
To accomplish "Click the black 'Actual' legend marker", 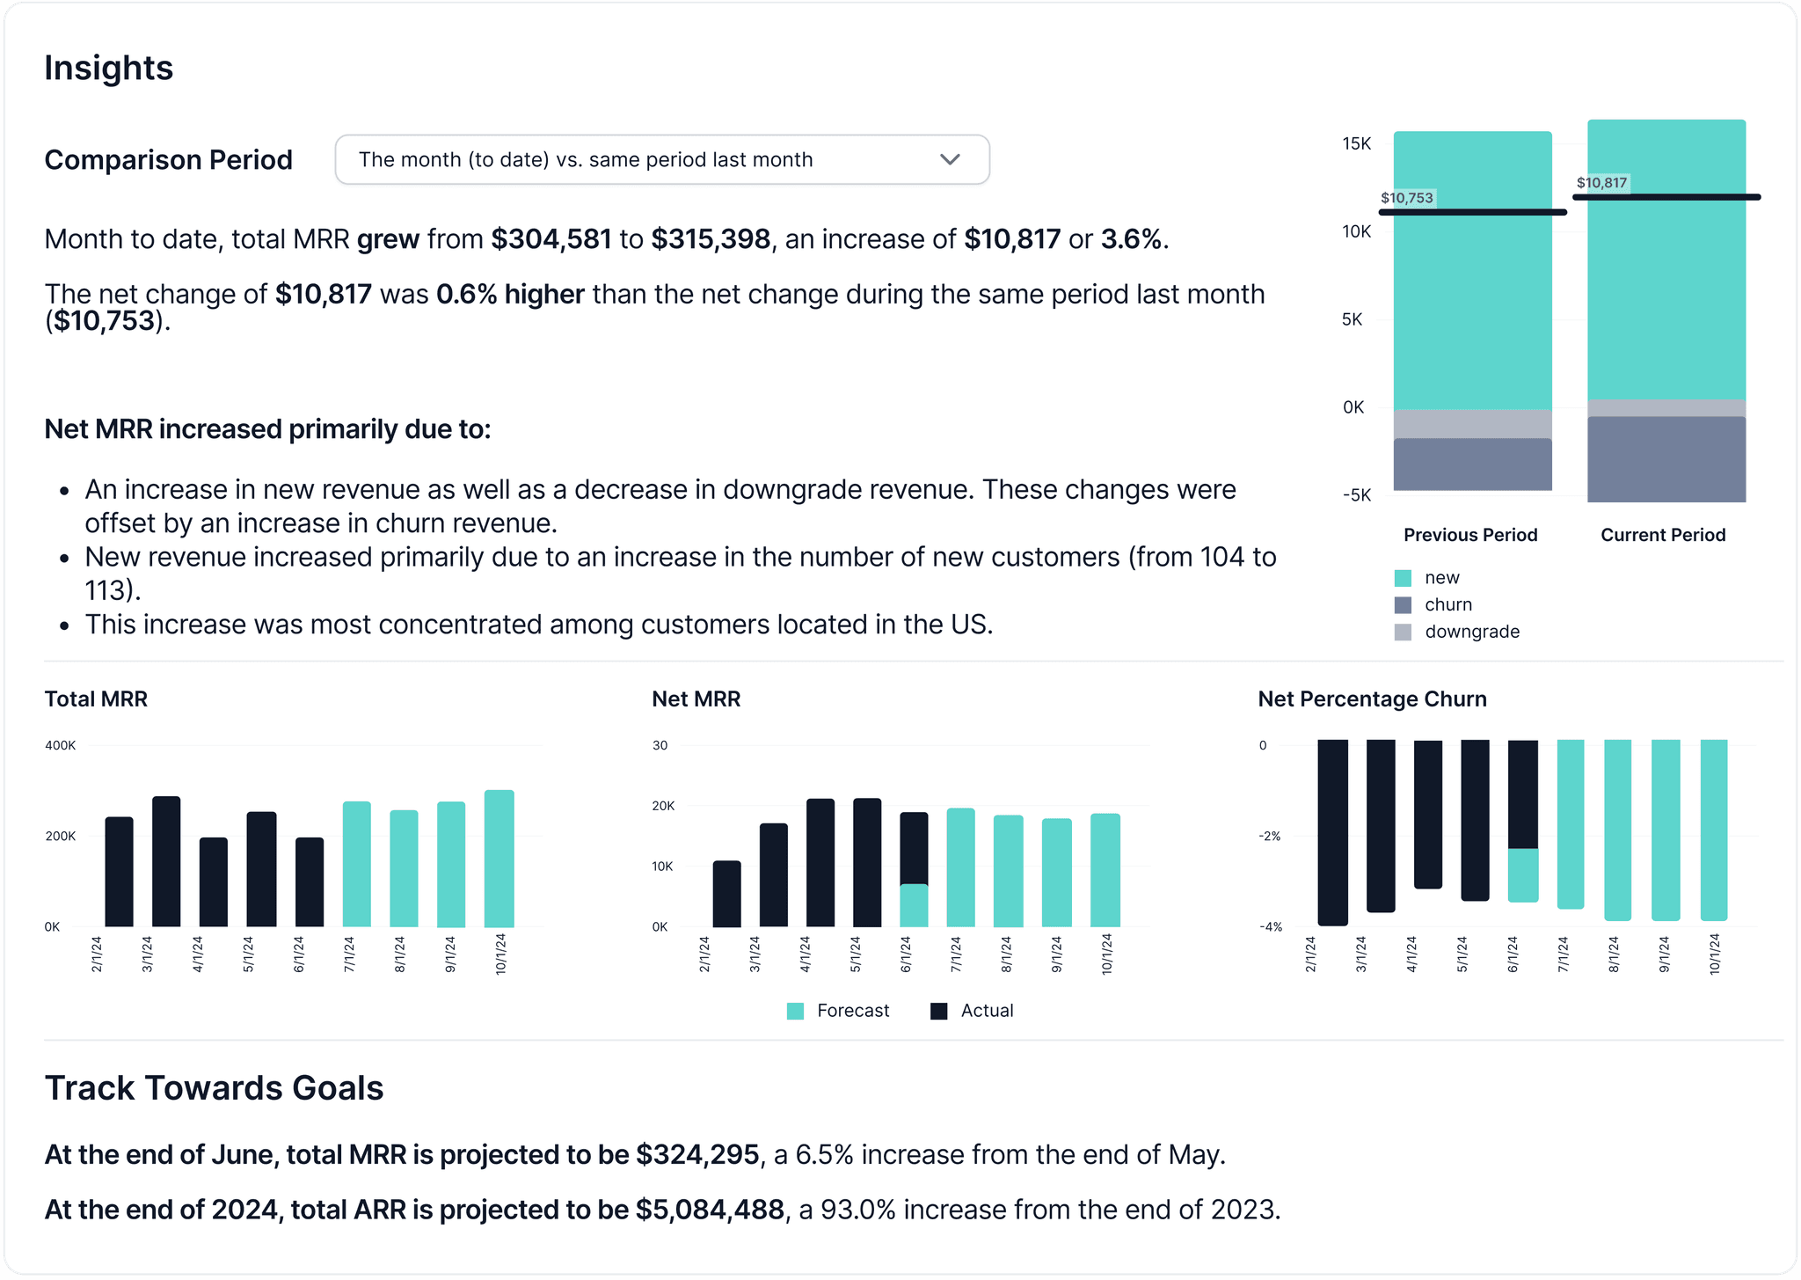I will tap(939, 1010).
